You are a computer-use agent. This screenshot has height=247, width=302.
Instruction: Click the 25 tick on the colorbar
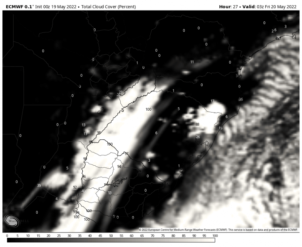pyautogui.click(x=59, y=236)
